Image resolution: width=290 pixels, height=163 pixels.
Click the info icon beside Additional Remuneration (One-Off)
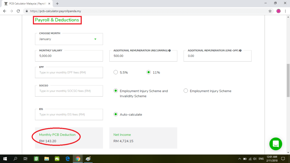coord(240,50)
